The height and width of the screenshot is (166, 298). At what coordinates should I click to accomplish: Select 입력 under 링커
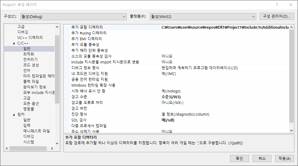(x=27, y=125)
